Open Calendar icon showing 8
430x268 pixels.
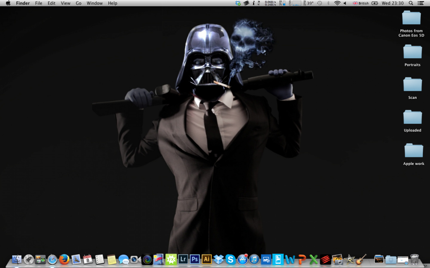(88, 259)
